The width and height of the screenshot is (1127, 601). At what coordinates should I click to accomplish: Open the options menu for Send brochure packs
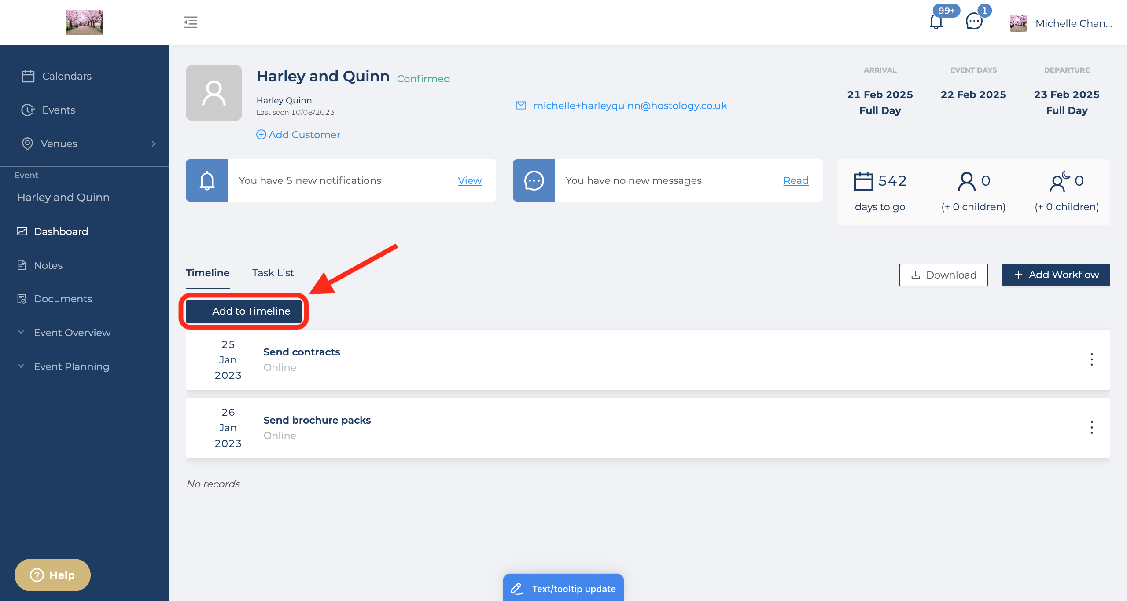point(1091,428)
